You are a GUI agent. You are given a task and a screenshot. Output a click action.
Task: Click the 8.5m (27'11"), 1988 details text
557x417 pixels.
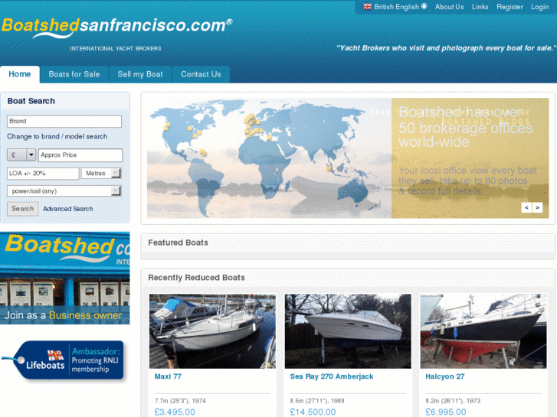coord(317,401)
